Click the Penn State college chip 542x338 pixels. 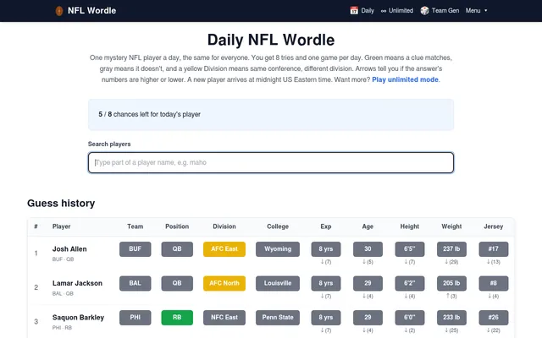coord(278,318)
